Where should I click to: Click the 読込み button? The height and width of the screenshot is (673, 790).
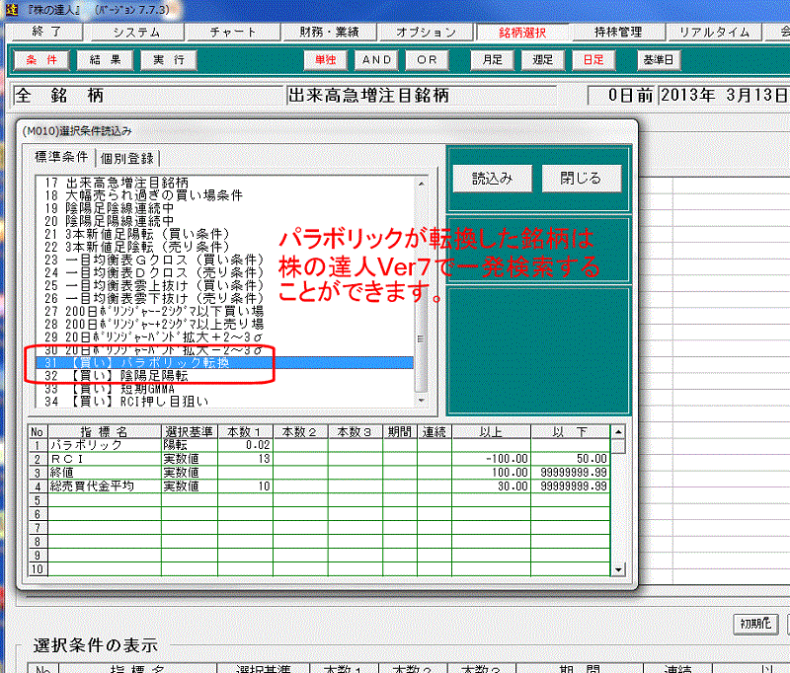(492, 179)
